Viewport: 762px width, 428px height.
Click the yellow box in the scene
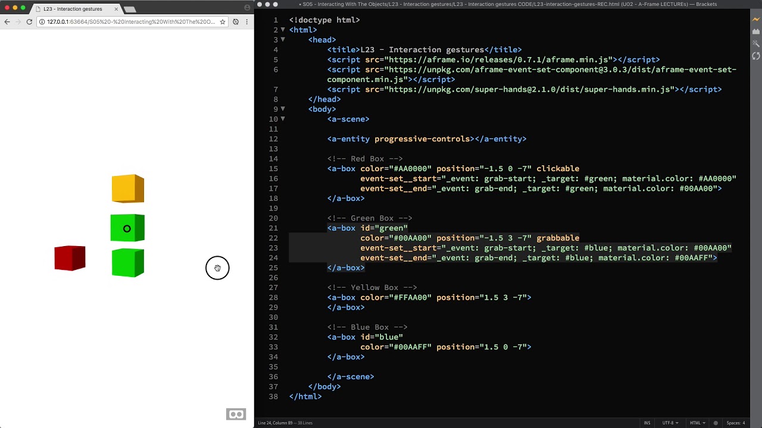128,188
